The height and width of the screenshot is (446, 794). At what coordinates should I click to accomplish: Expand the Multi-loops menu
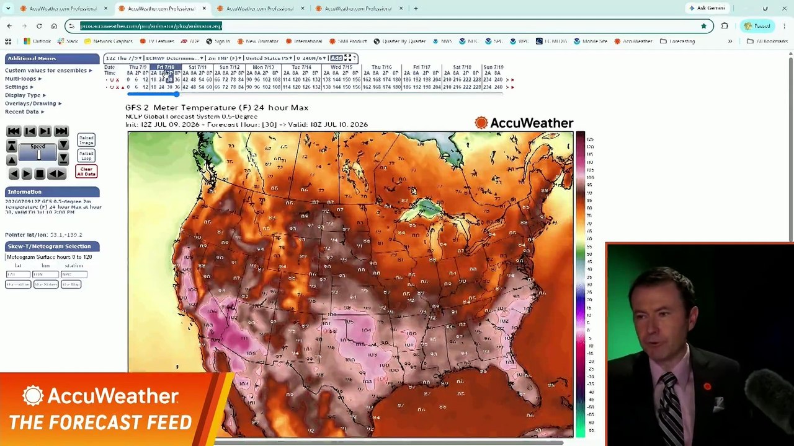[23, 79]
